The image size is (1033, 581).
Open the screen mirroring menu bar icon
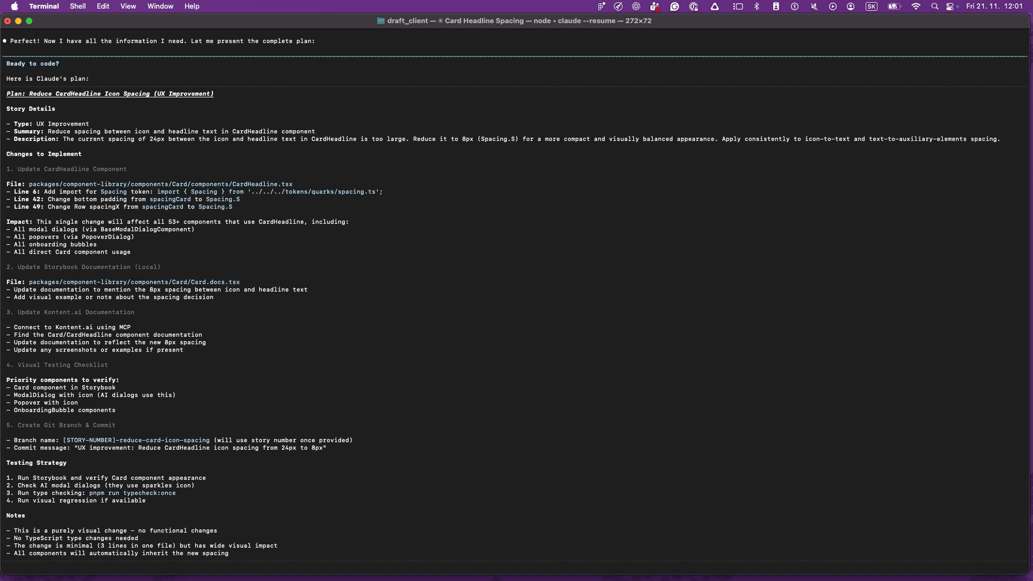[738, 6]
